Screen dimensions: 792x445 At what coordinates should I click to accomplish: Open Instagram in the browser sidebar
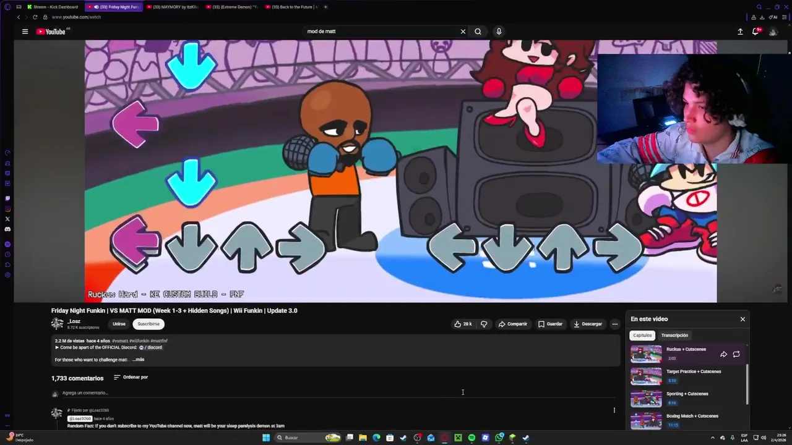coord(7,209)
